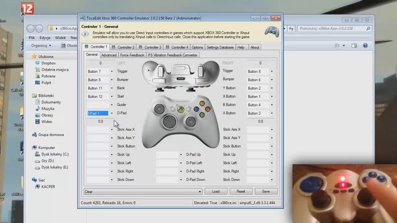Click the left thumbstick on controller image
The image size is (397, 223).
[159, 109]
